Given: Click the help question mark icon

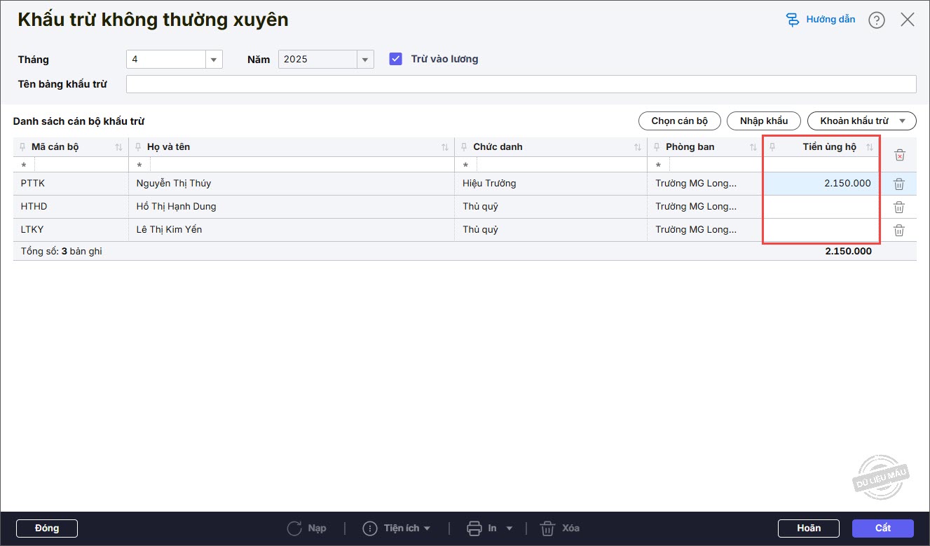Looking at the screenshot, I should [876, 20].
